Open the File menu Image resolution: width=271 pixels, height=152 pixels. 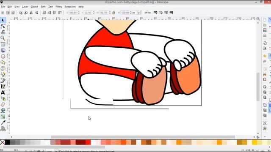pyautogui.click(x=3, y=7)
